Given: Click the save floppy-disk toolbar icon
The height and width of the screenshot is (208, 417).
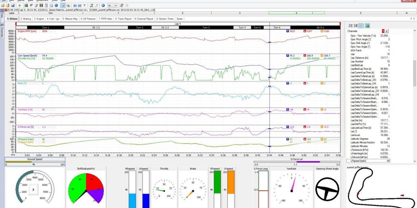Looking at the screenshot, I should pyautogui.click(x=13, y=5).
